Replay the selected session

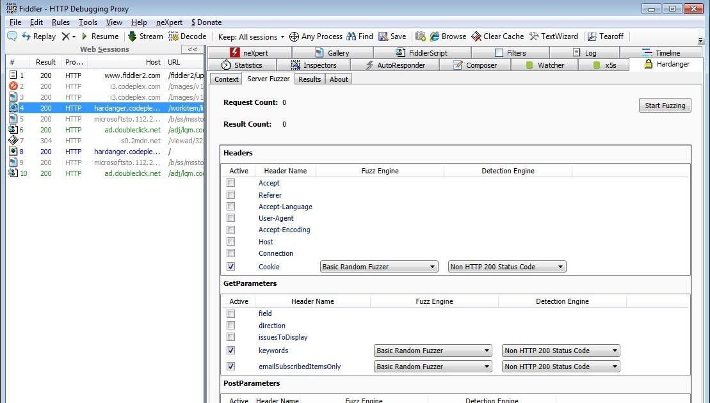click(x=39, y=36)
